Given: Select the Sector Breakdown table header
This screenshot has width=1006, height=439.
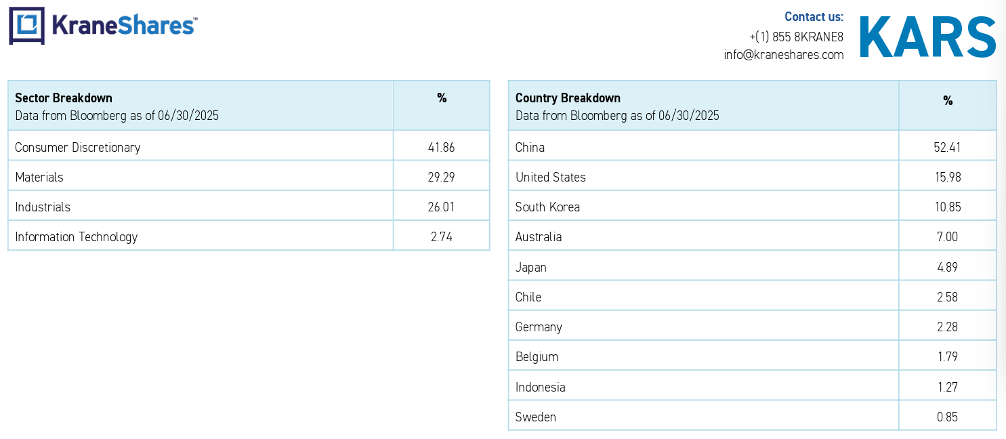Looking at the screenshot, I should coord(201,106).
